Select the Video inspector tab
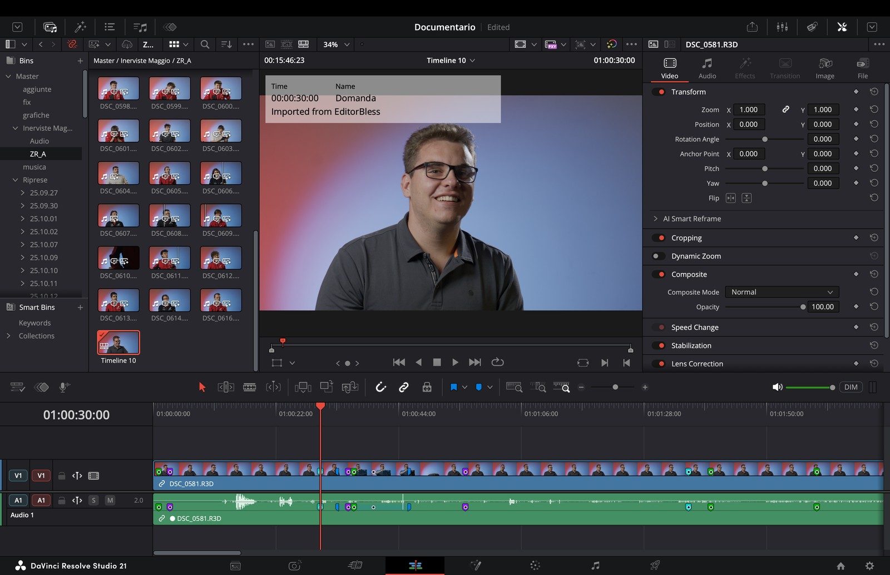Image resolution: width=890 pixels, height=575 pixels. 670,68
